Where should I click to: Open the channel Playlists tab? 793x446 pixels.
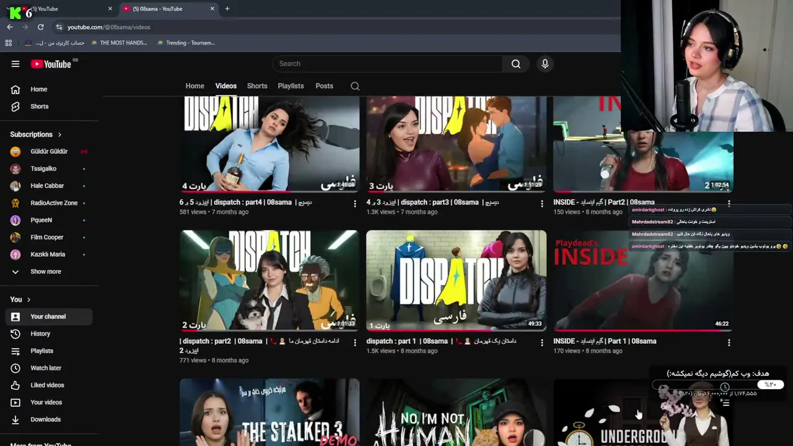click(x=291, y=86)
